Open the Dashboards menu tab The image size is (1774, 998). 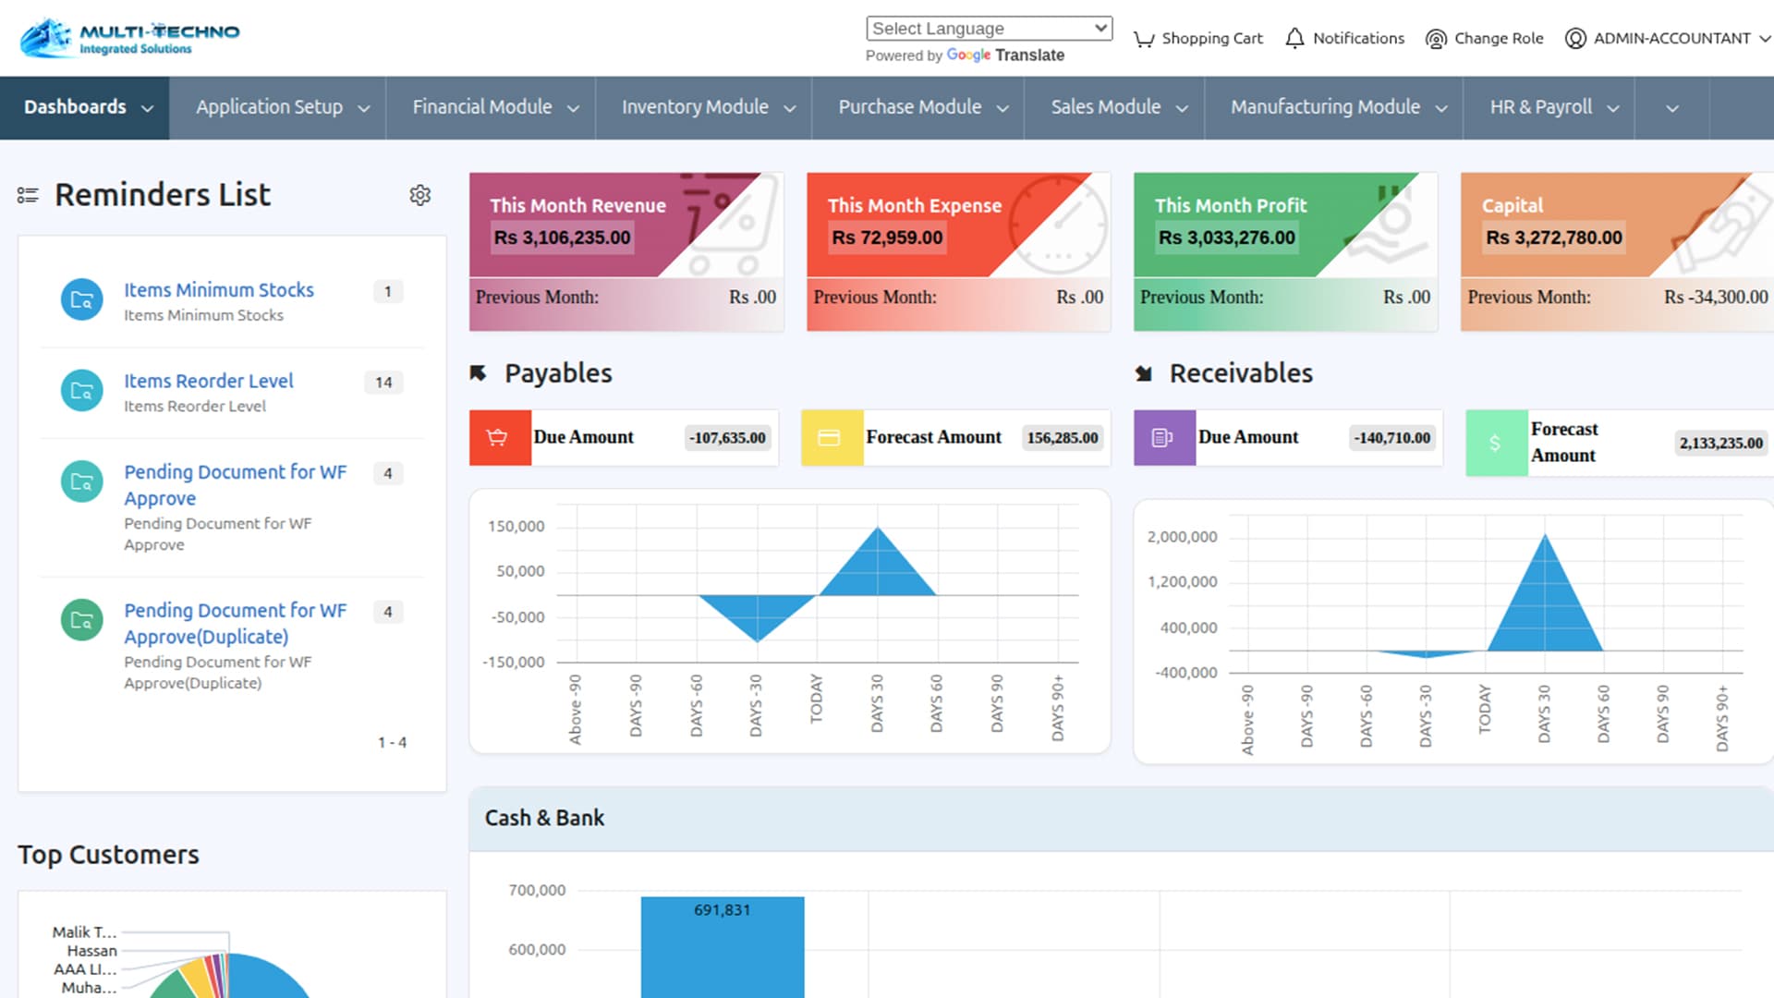coord(87,107)
